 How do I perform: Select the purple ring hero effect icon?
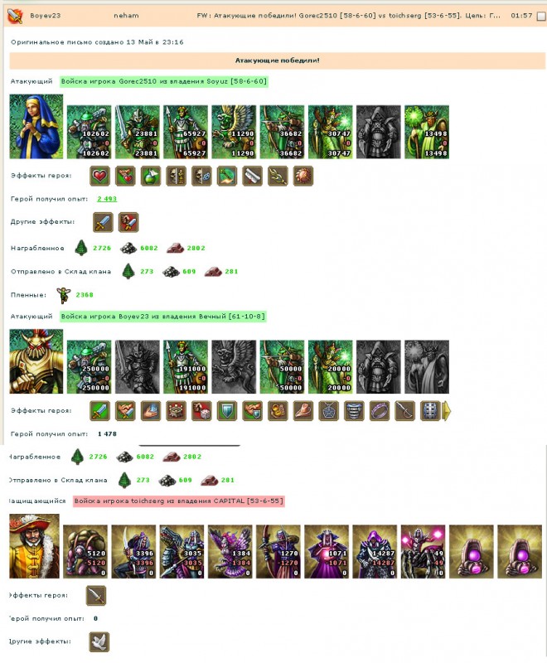pyautogui.click(x=380, y=410)
